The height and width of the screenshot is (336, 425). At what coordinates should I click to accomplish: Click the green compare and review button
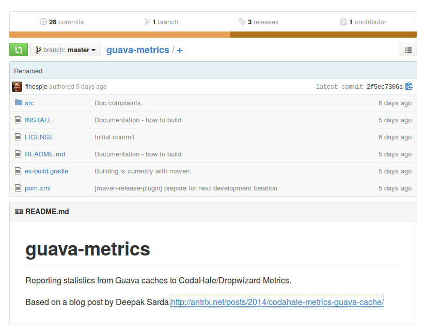click(19, 50)
